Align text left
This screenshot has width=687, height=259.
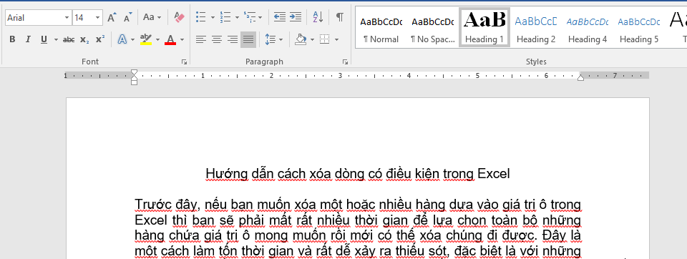click(200, 39)
